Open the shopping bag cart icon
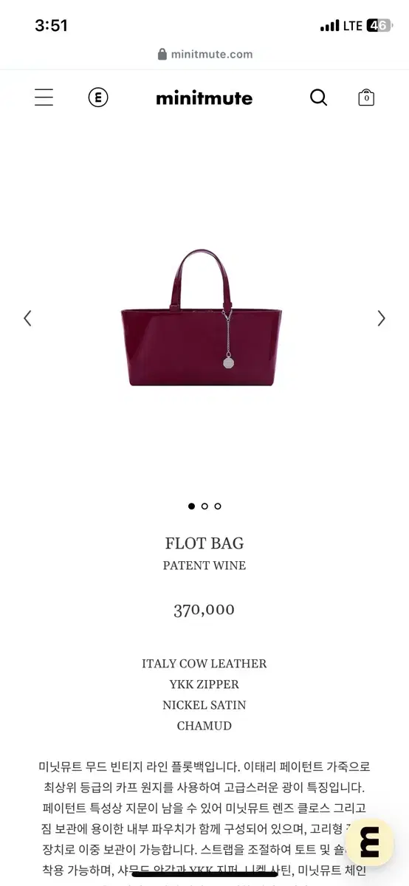409x886 pixels. click(366, 97)
